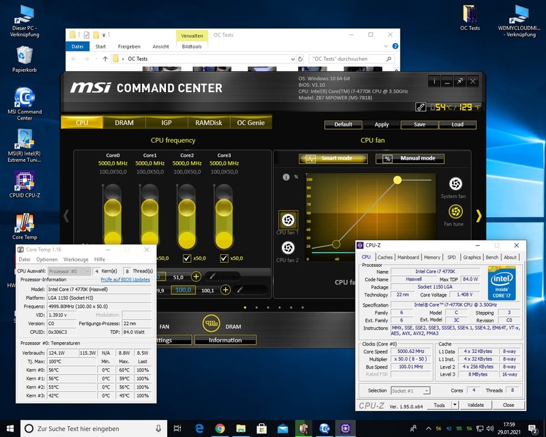Open the Fan tune function

point(455,212)
